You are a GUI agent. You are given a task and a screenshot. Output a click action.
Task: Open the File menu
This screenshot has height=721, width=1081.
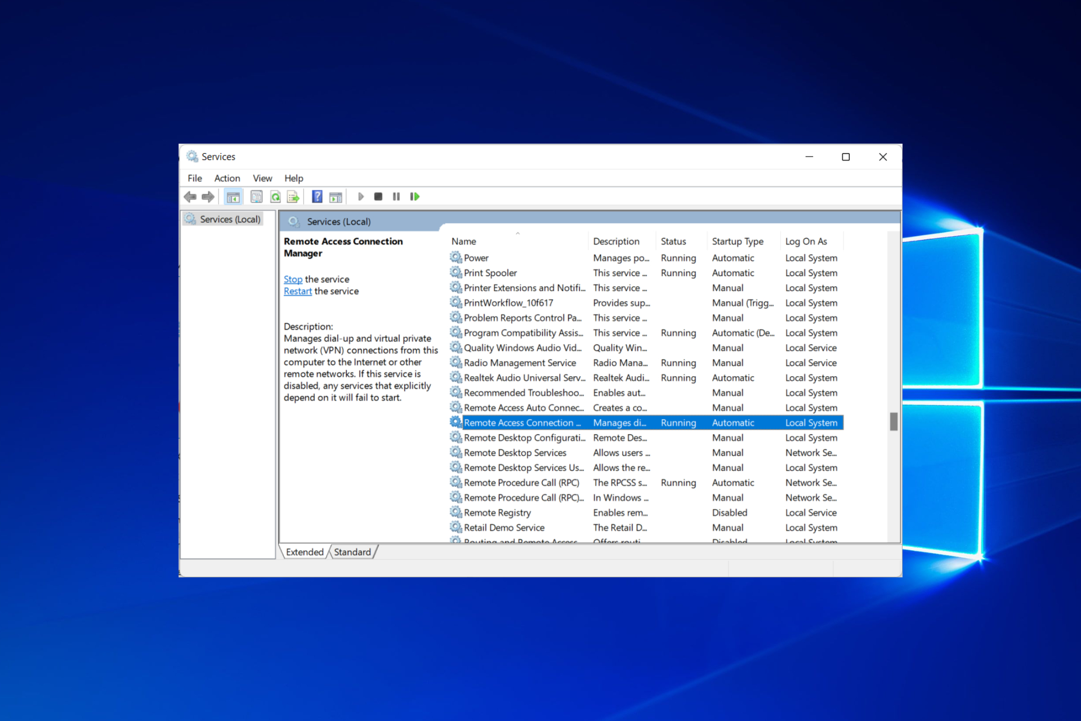pos(195,178)
